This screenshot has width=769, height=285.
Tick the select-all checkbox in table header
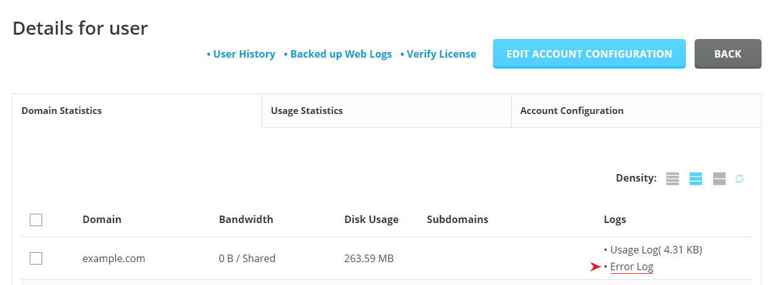[x=36, y=219]
